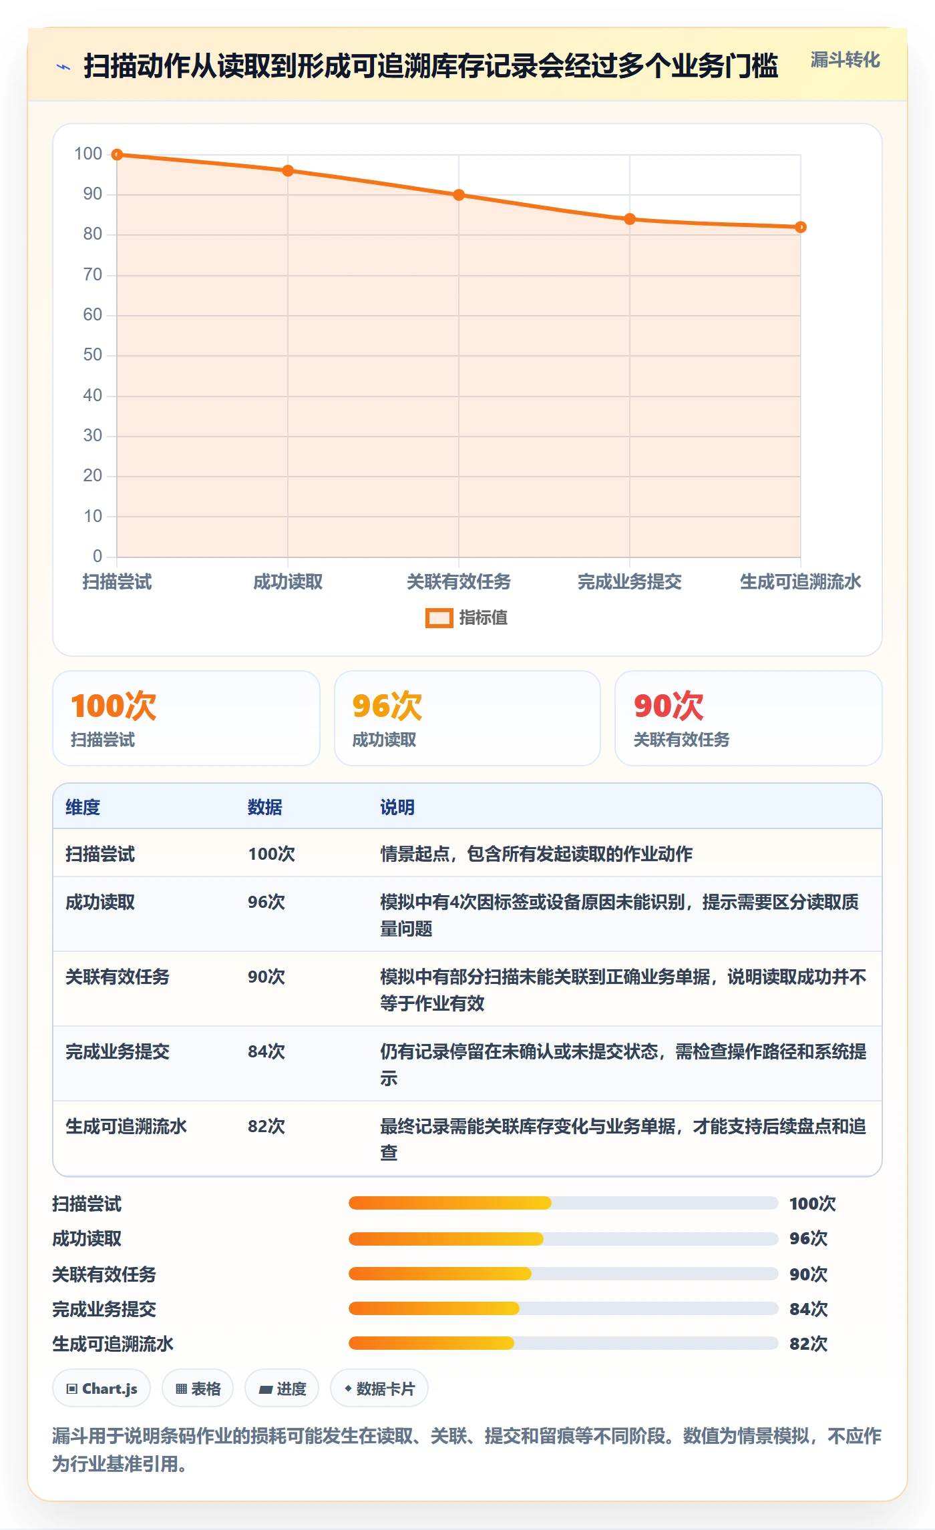The image size is (935, 1530).
Task: Click the description starting 仍有记录停留
Action: [623, 1065]
